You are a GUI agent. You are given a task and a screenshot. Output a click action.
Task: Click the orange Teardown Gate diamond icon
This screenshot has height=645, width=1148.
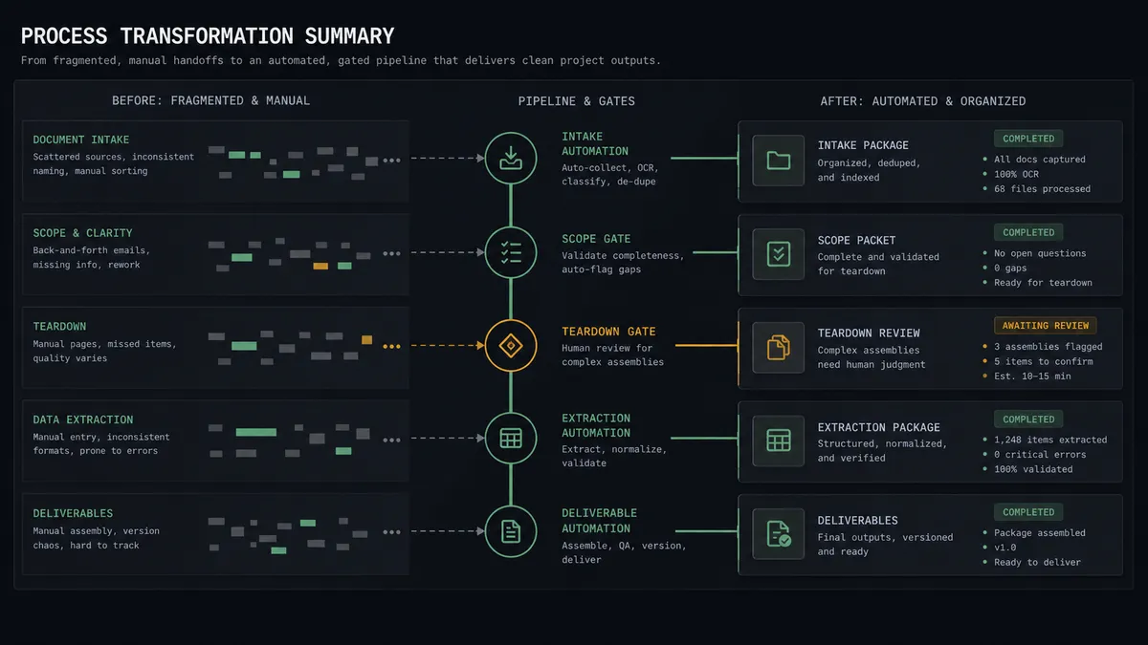(511, 345)
